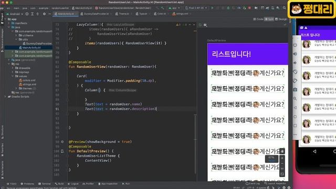Click emulator zoom magnifier icon

click(x=295, y=99)
